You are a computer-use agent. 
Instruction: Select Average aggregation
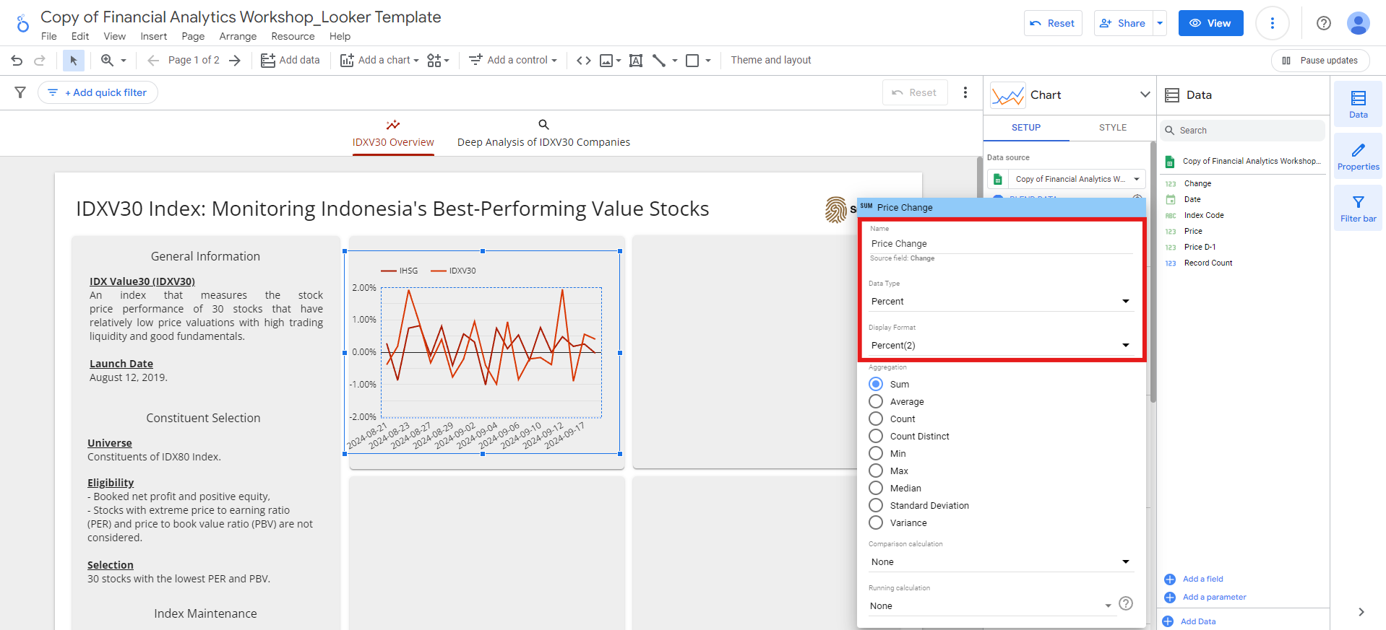coord(876,401)
